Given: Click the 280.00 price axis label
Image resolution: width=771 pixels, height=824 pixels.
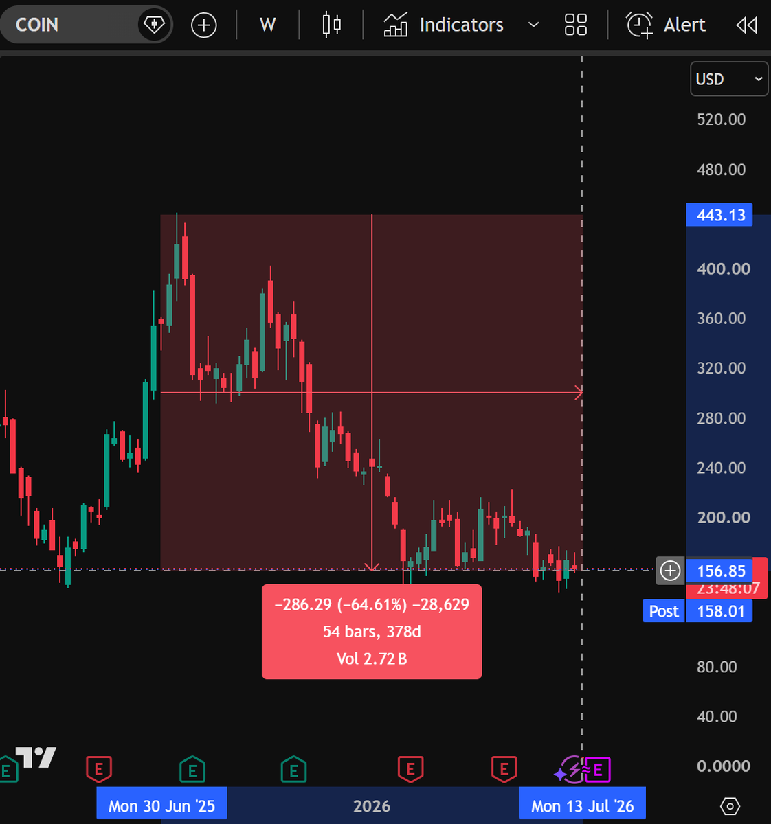Looking at the screenshot, I should pos(721,418).
